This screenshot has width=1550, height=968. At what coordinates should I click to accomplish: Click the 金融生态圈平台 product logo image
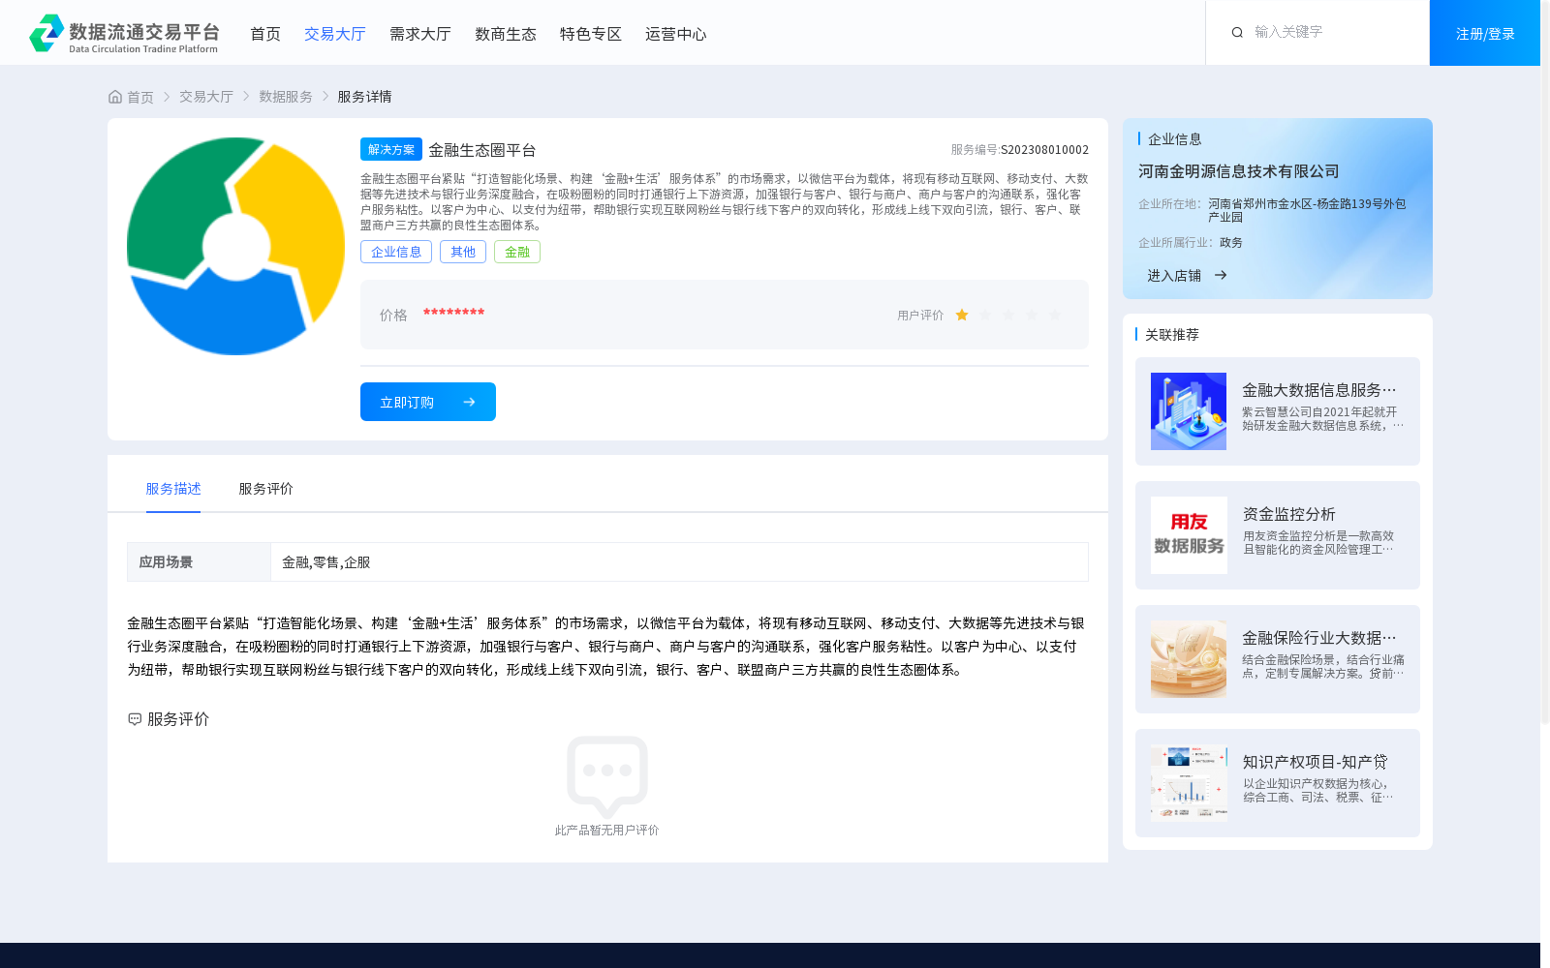point(235,246)
